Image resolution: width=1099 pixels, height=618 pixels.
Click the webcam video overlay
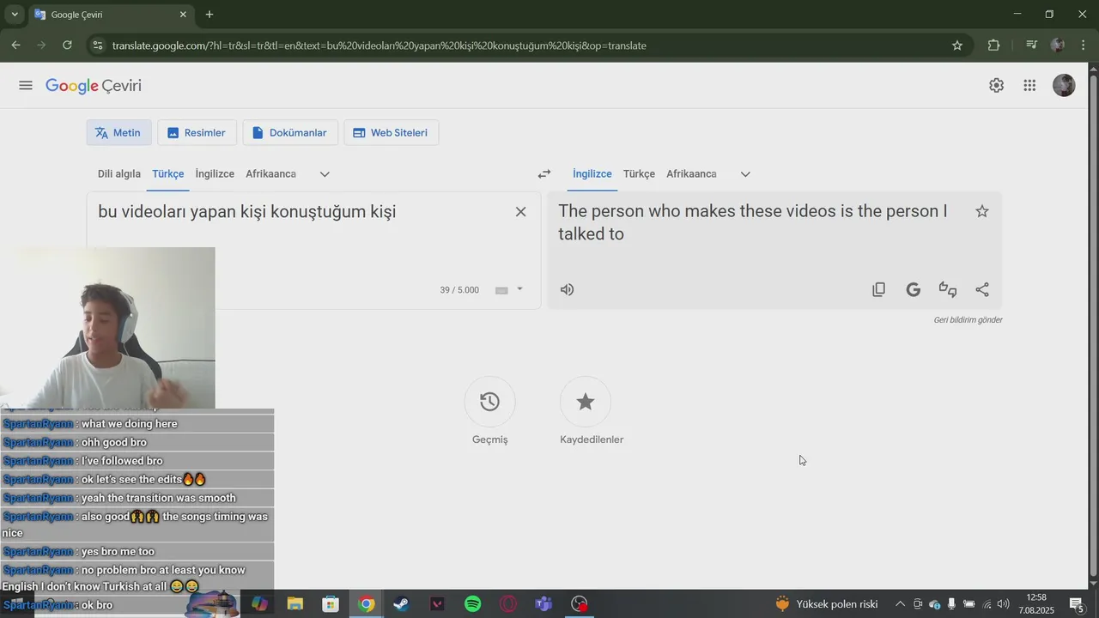pyautogui.click(x=107, y=328)
